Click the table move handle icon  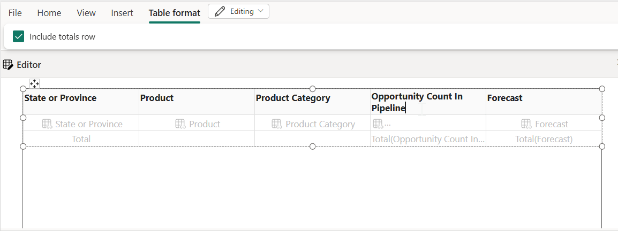coord(34,83)
